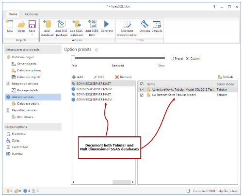Select the Preset radio option

(x=172, y=59)
